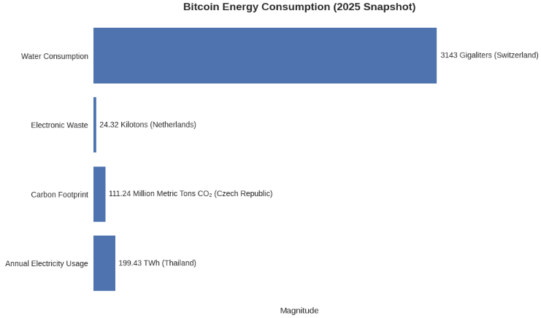The image size is (541, 318).
Task: Select the "Annual Electricity Usage" axis label
Action: click(x=47, y=264)
